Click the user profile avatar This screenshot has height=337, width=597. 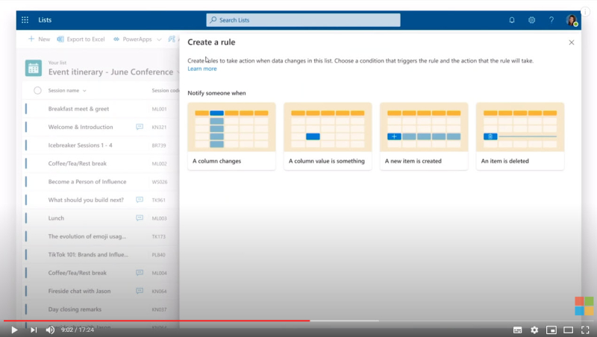tap(572, 20)
